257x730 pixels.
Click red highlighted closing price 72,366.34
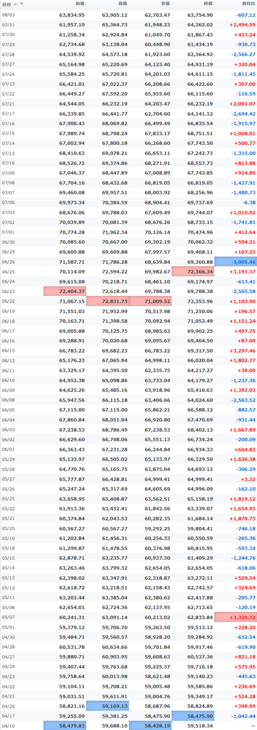pyautogui.click(x=193, y=272)
